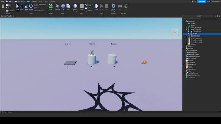
Task: Expand the RemoveAccessories node
Action: 186,38
